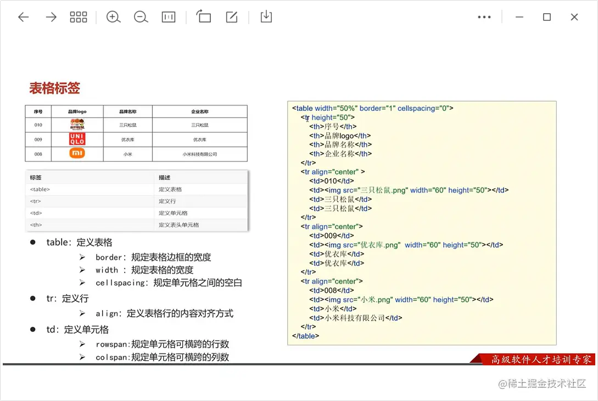Edit the image with the pencil icon

(232, 17)
